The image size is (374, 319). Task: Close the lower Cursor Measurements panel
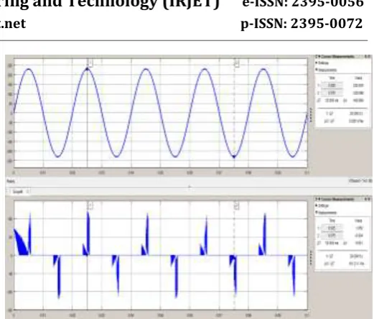pos(370,199)
